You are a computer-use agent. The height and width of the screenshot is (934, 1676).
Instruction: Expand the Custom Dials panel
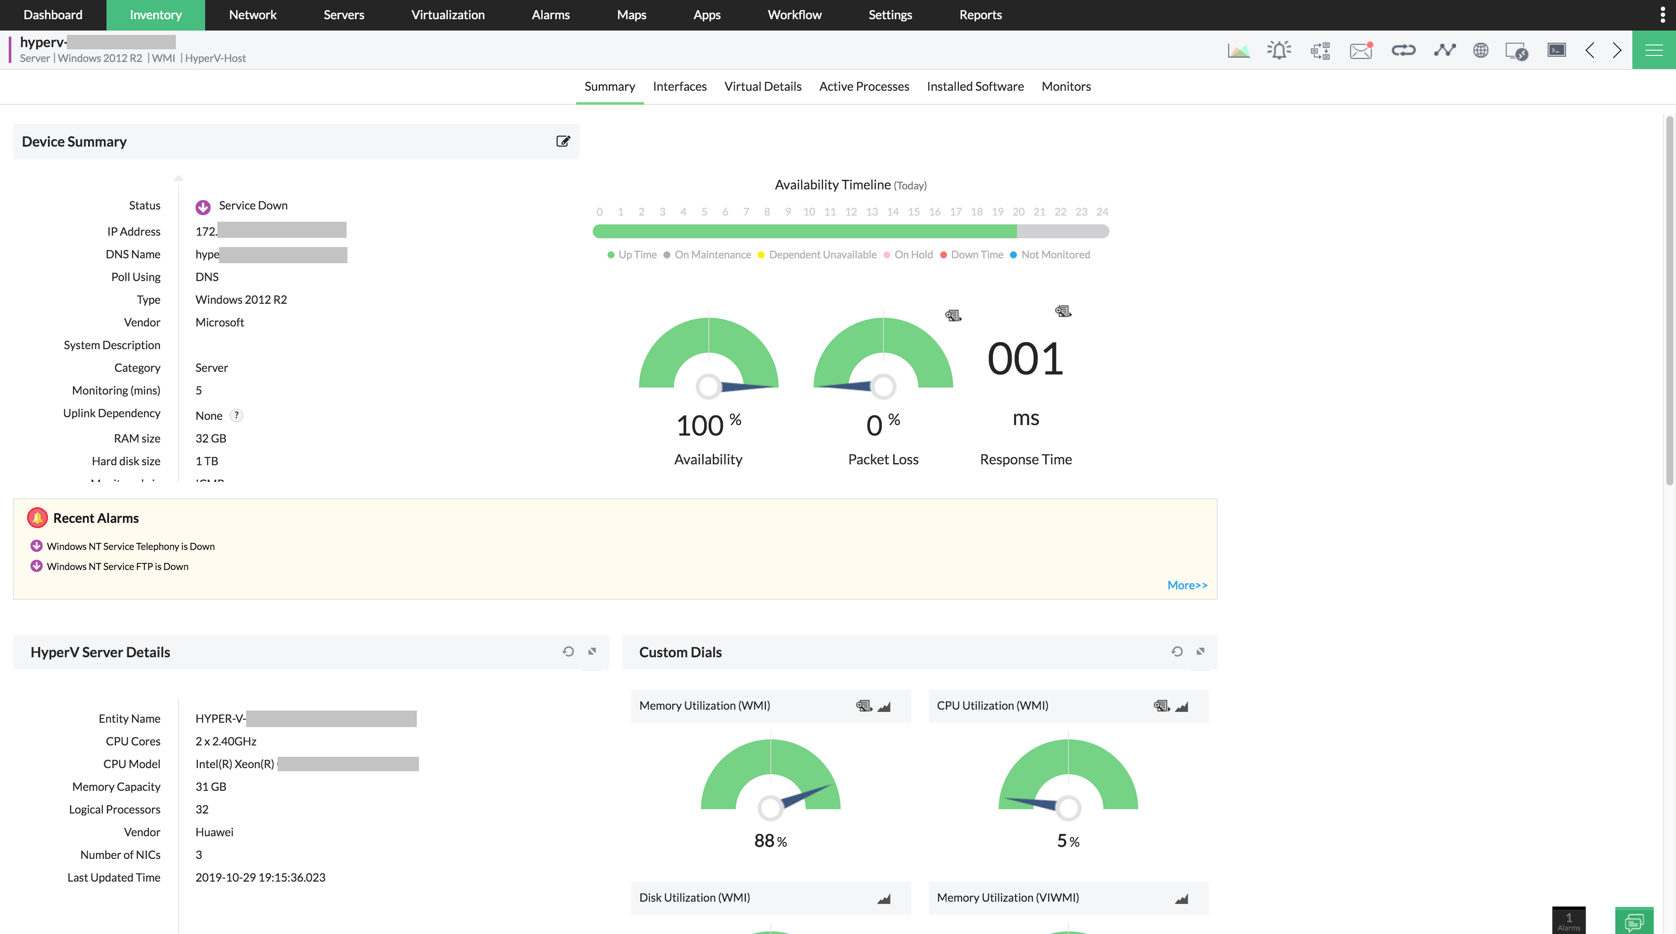(1200, 652)
